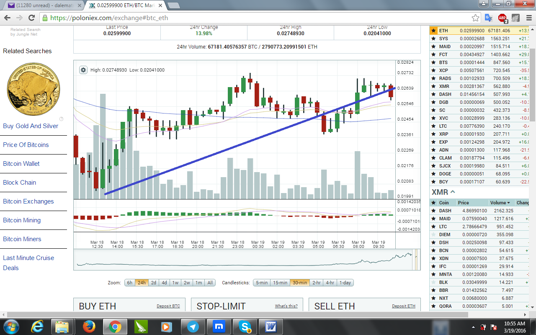This screenshot has height=335, width=536.
Task: Toggle the favorite star for SYS
Action: pos(434,39)
